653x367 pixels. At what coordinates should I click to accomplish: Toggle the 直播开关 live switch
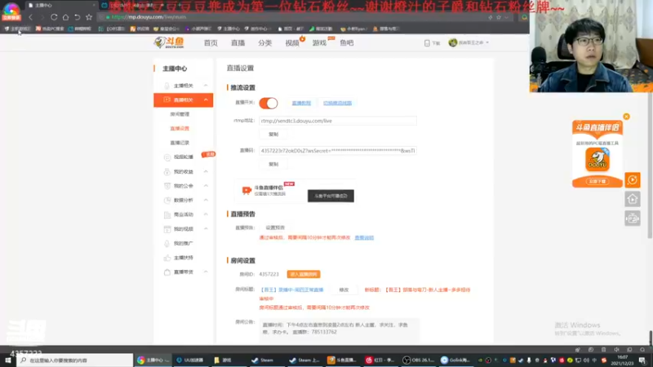(x=269, y=104)
